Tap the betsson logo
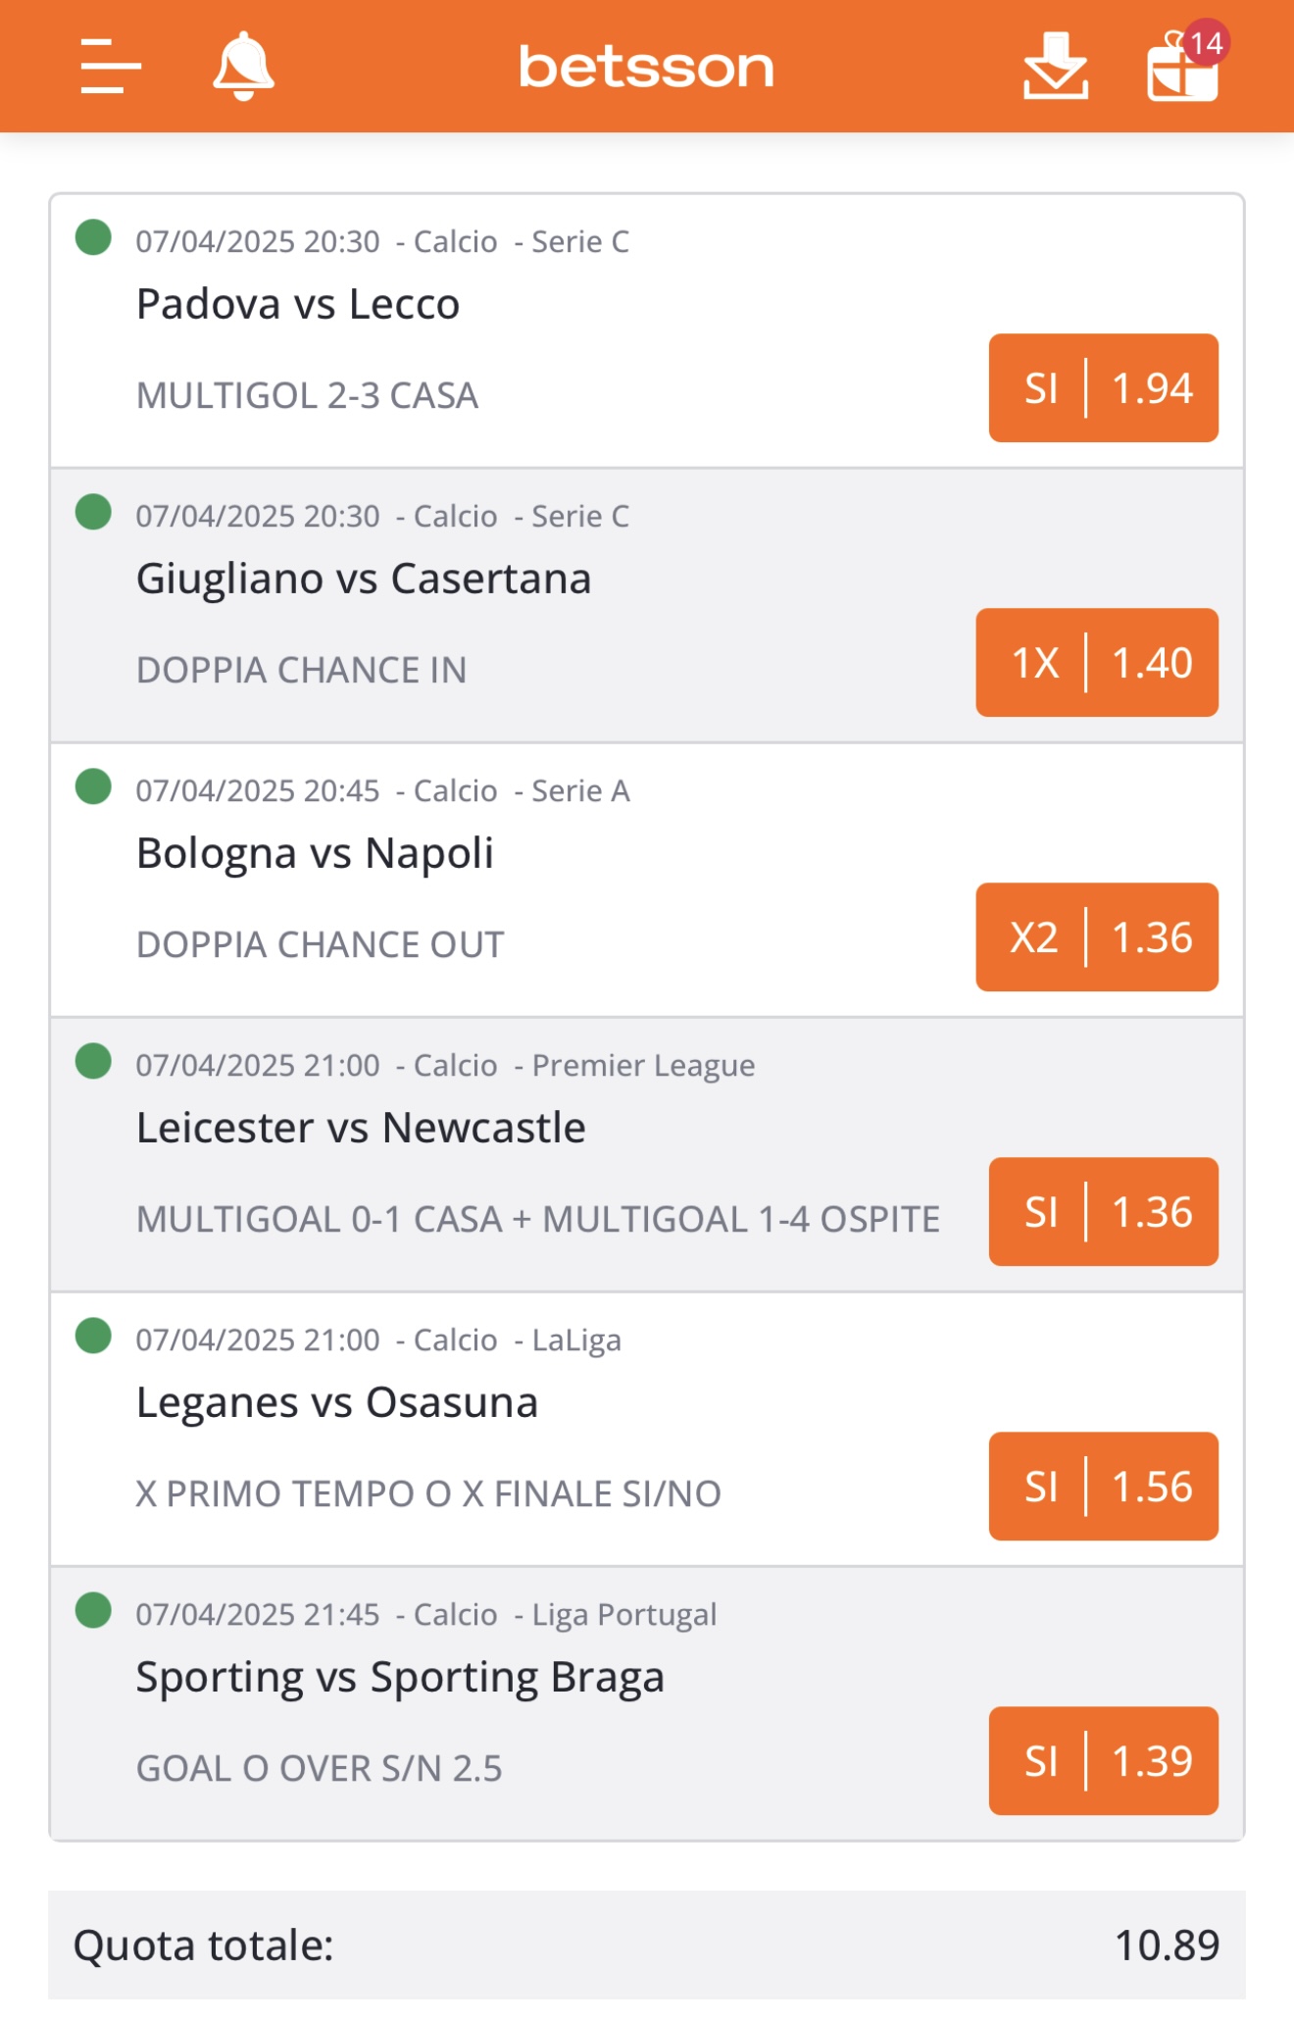The height and width of the screenshot is (2021, 1294). (x=646, y=67)
